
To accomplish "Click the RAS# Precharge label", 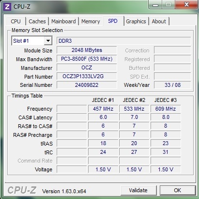I will tap(33, 135).
